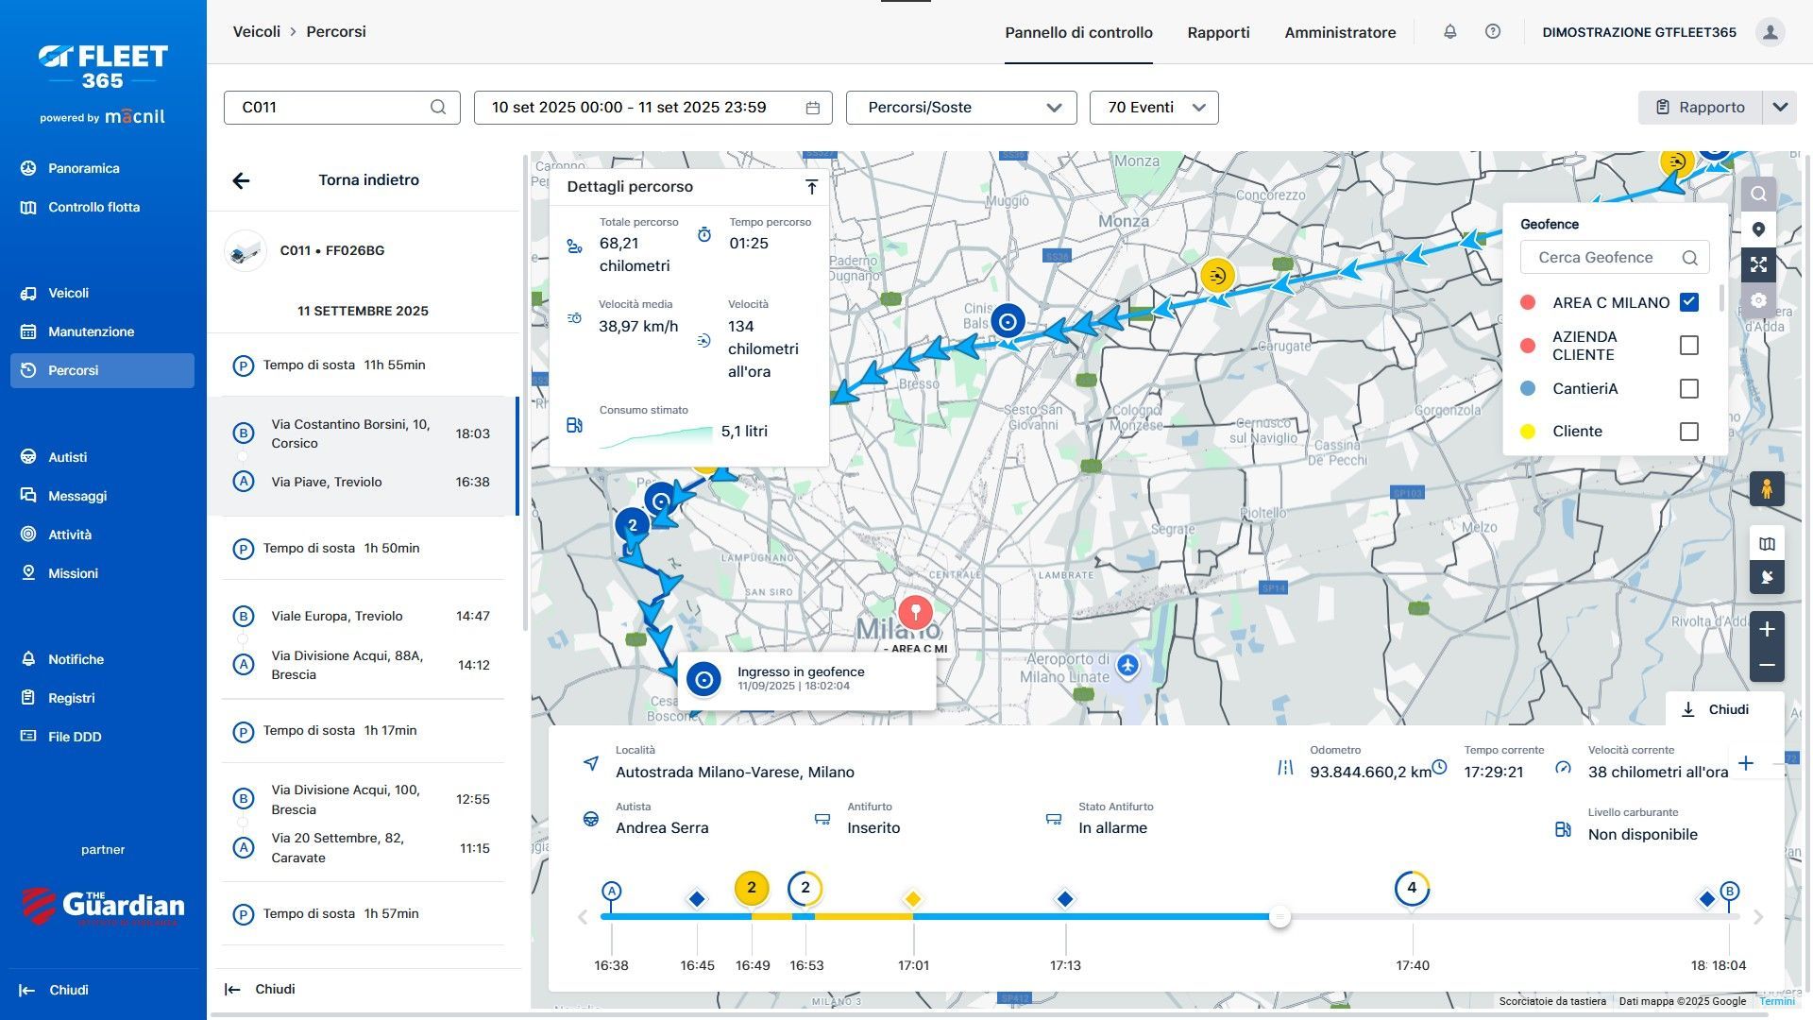The height and width of the screenshot is (1020, 1813).
Task: Click the blue diamond marker at 17:13
Action: tap(1065, 898)
